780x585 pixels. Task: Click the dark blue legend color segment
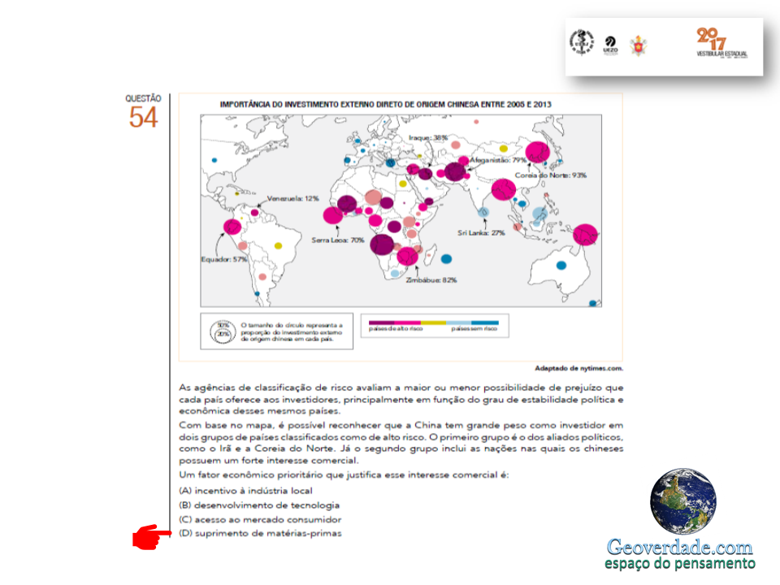tap(484, 323)
